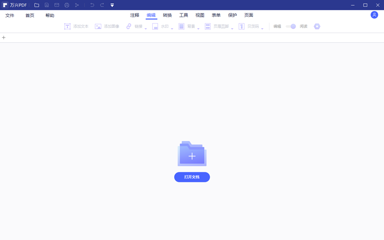Screen dimensions: 384x240
Task: Click the hexagon settings icon beside 阅读
Action: coord(317,26)
